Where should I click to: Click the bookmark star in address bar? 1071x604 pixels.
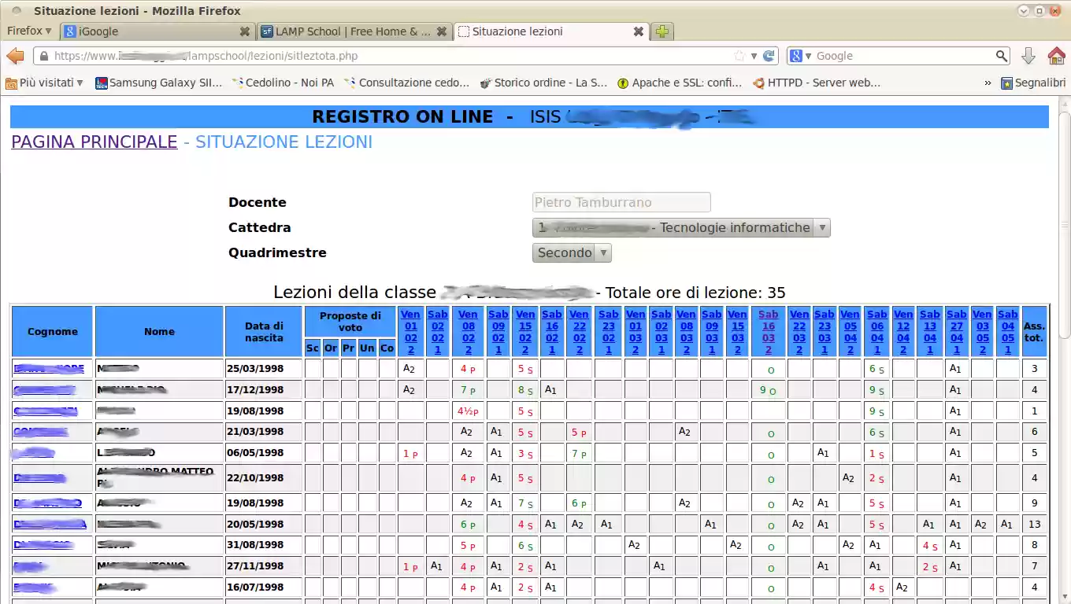739,56
